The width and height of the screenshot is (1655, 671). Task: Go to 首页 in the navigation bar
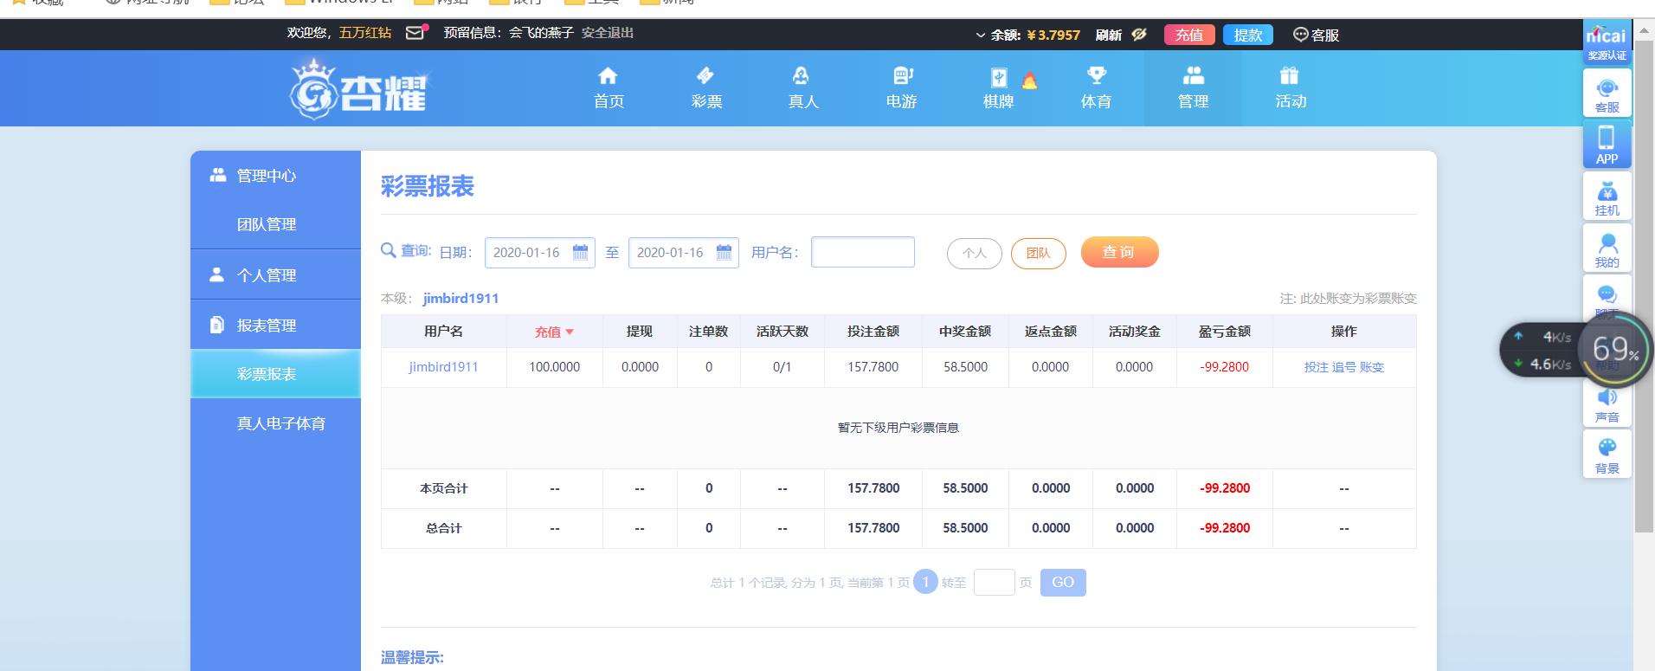point(609,88)
